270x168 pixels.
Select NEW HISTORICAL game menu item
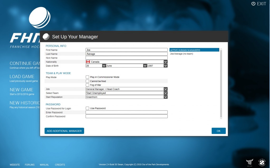(x=25, y=105)
